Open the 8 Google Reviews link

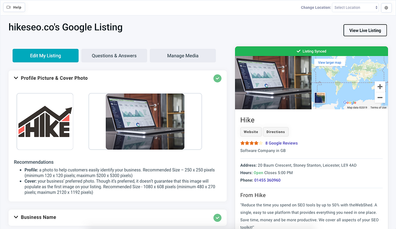tap(281, 143)
